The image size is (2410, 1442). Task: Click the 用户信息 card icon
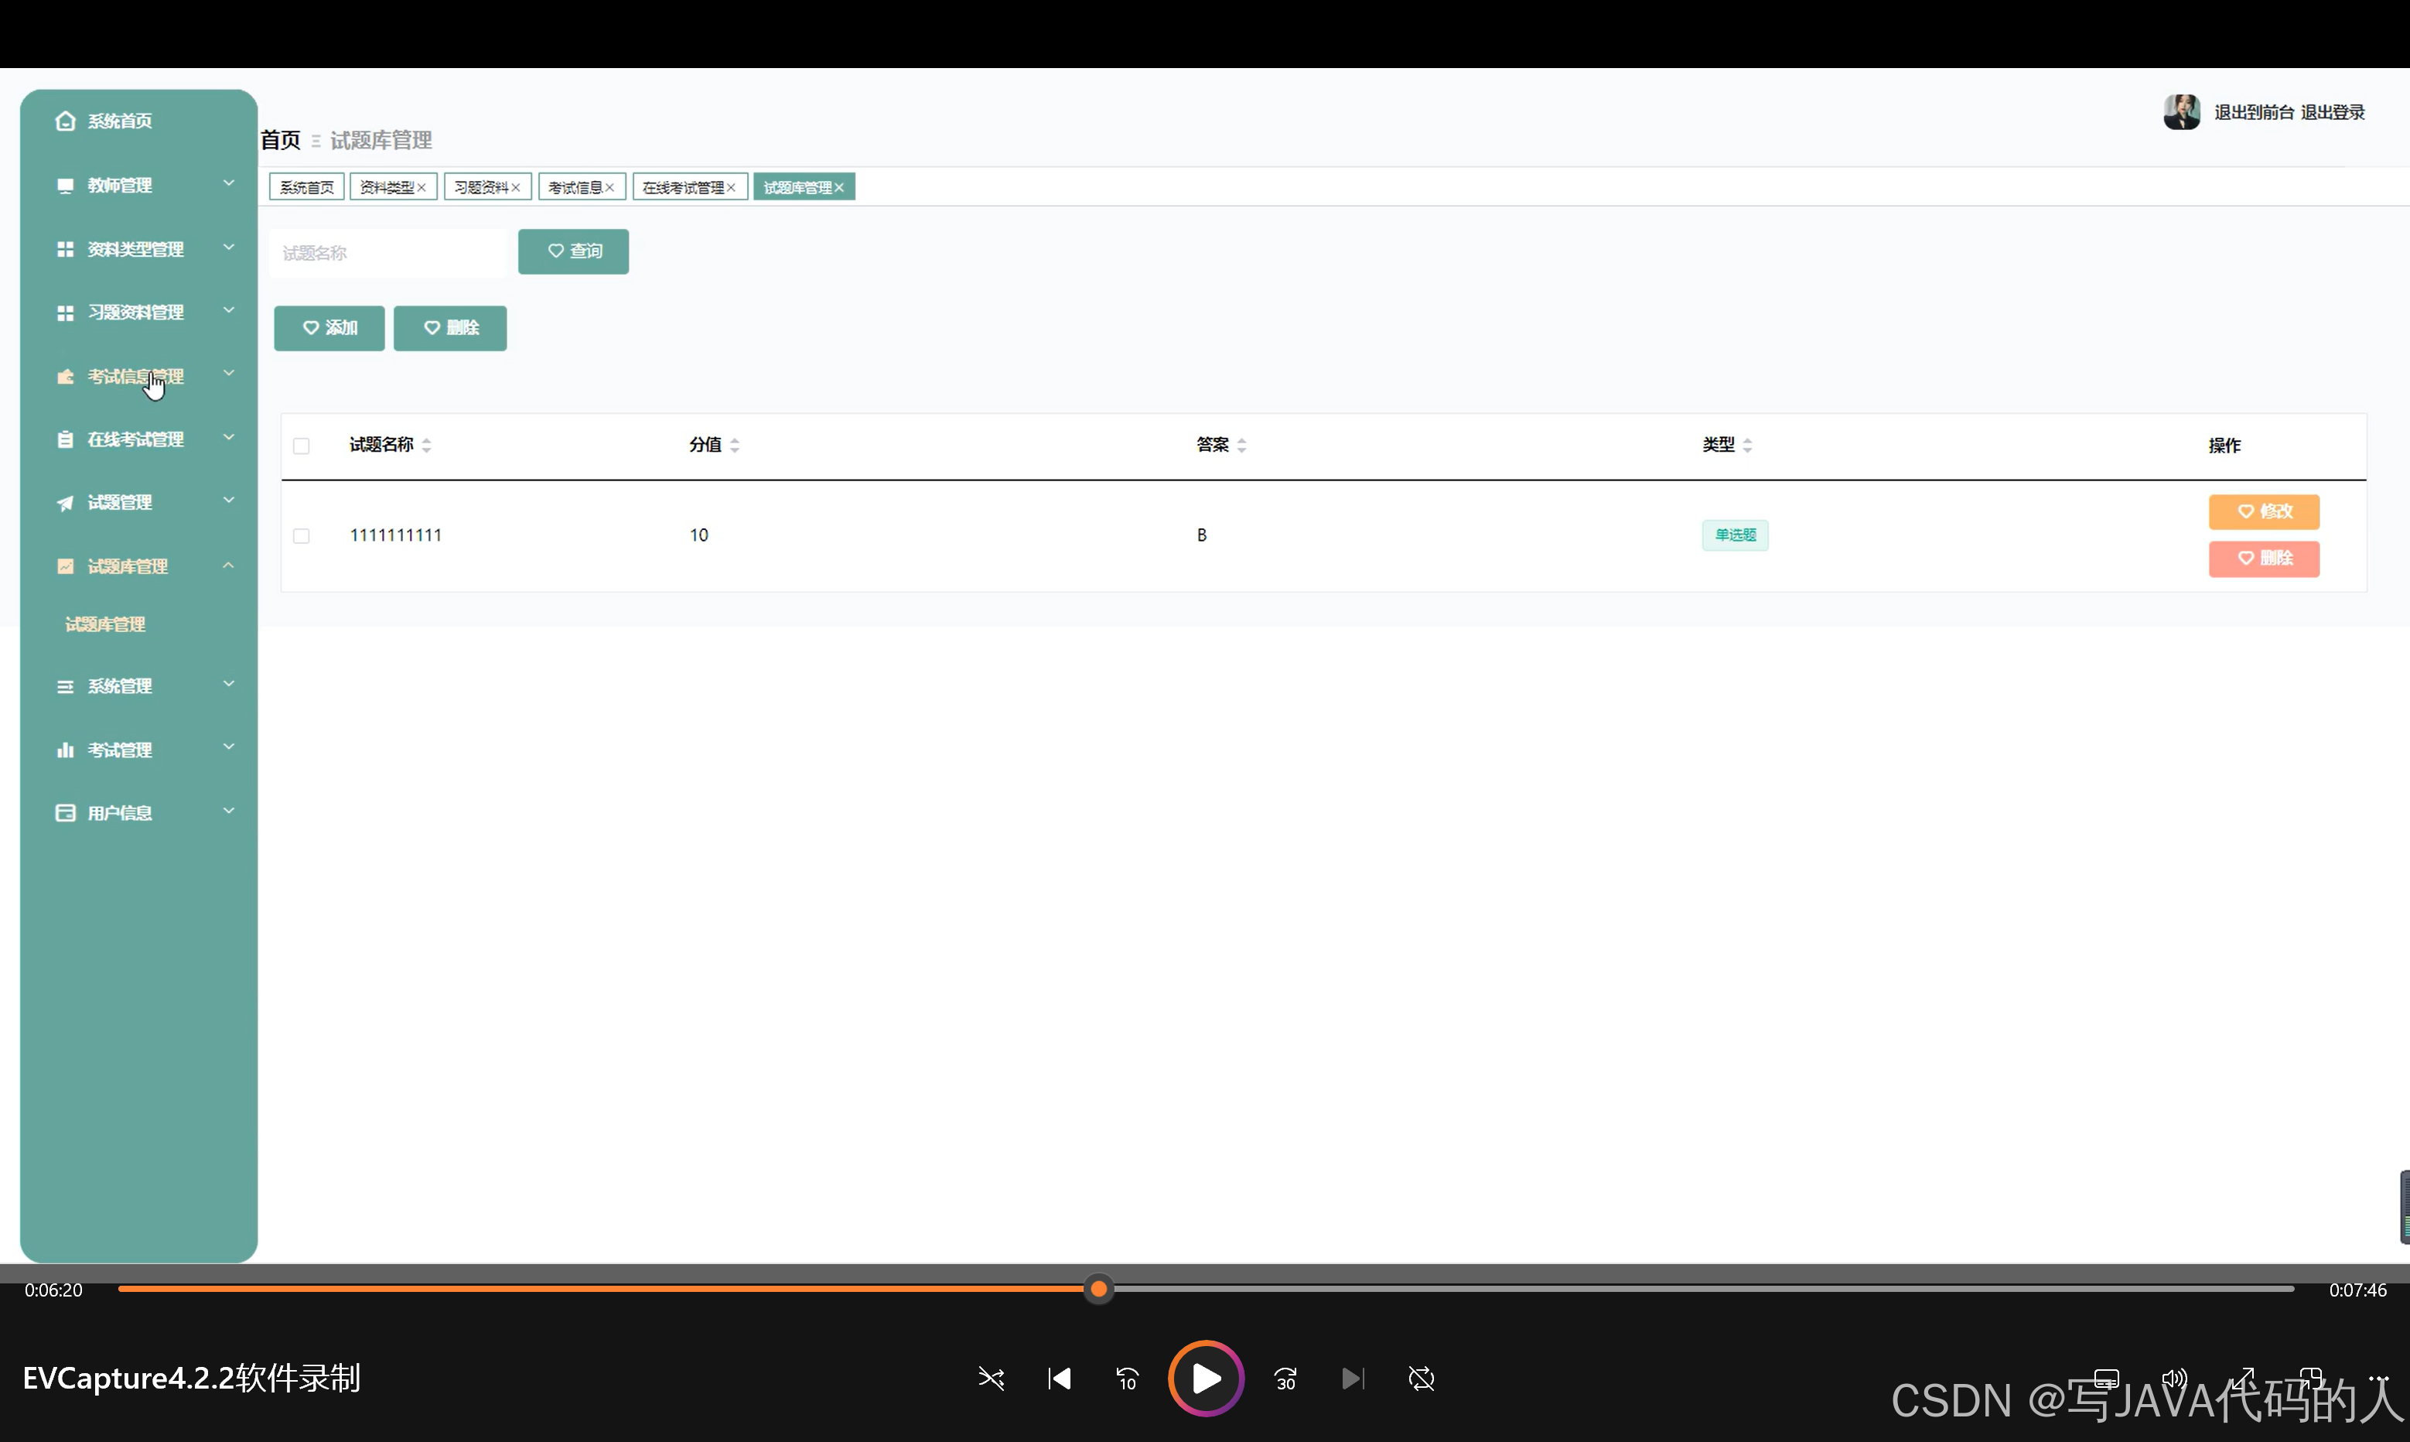pos(65,812)
